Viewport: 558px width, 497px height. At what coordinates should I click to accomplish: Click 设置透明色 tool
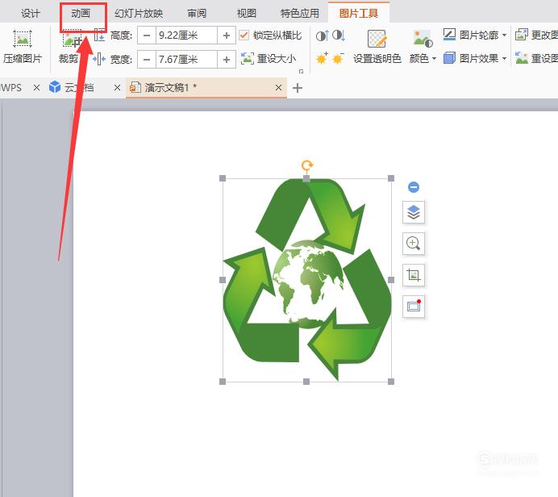pos(377,48)
